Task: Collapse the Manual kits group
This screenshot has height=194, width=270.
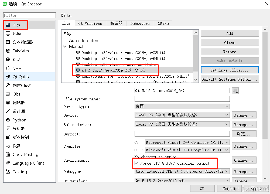Action: 65,46
